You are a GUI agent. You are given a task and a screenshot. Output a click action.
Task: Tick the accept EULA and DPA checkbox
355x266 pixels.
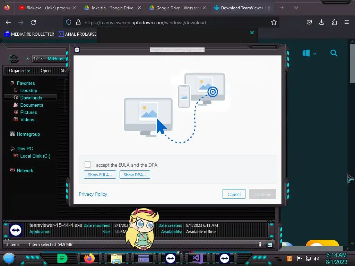point(88,165)
